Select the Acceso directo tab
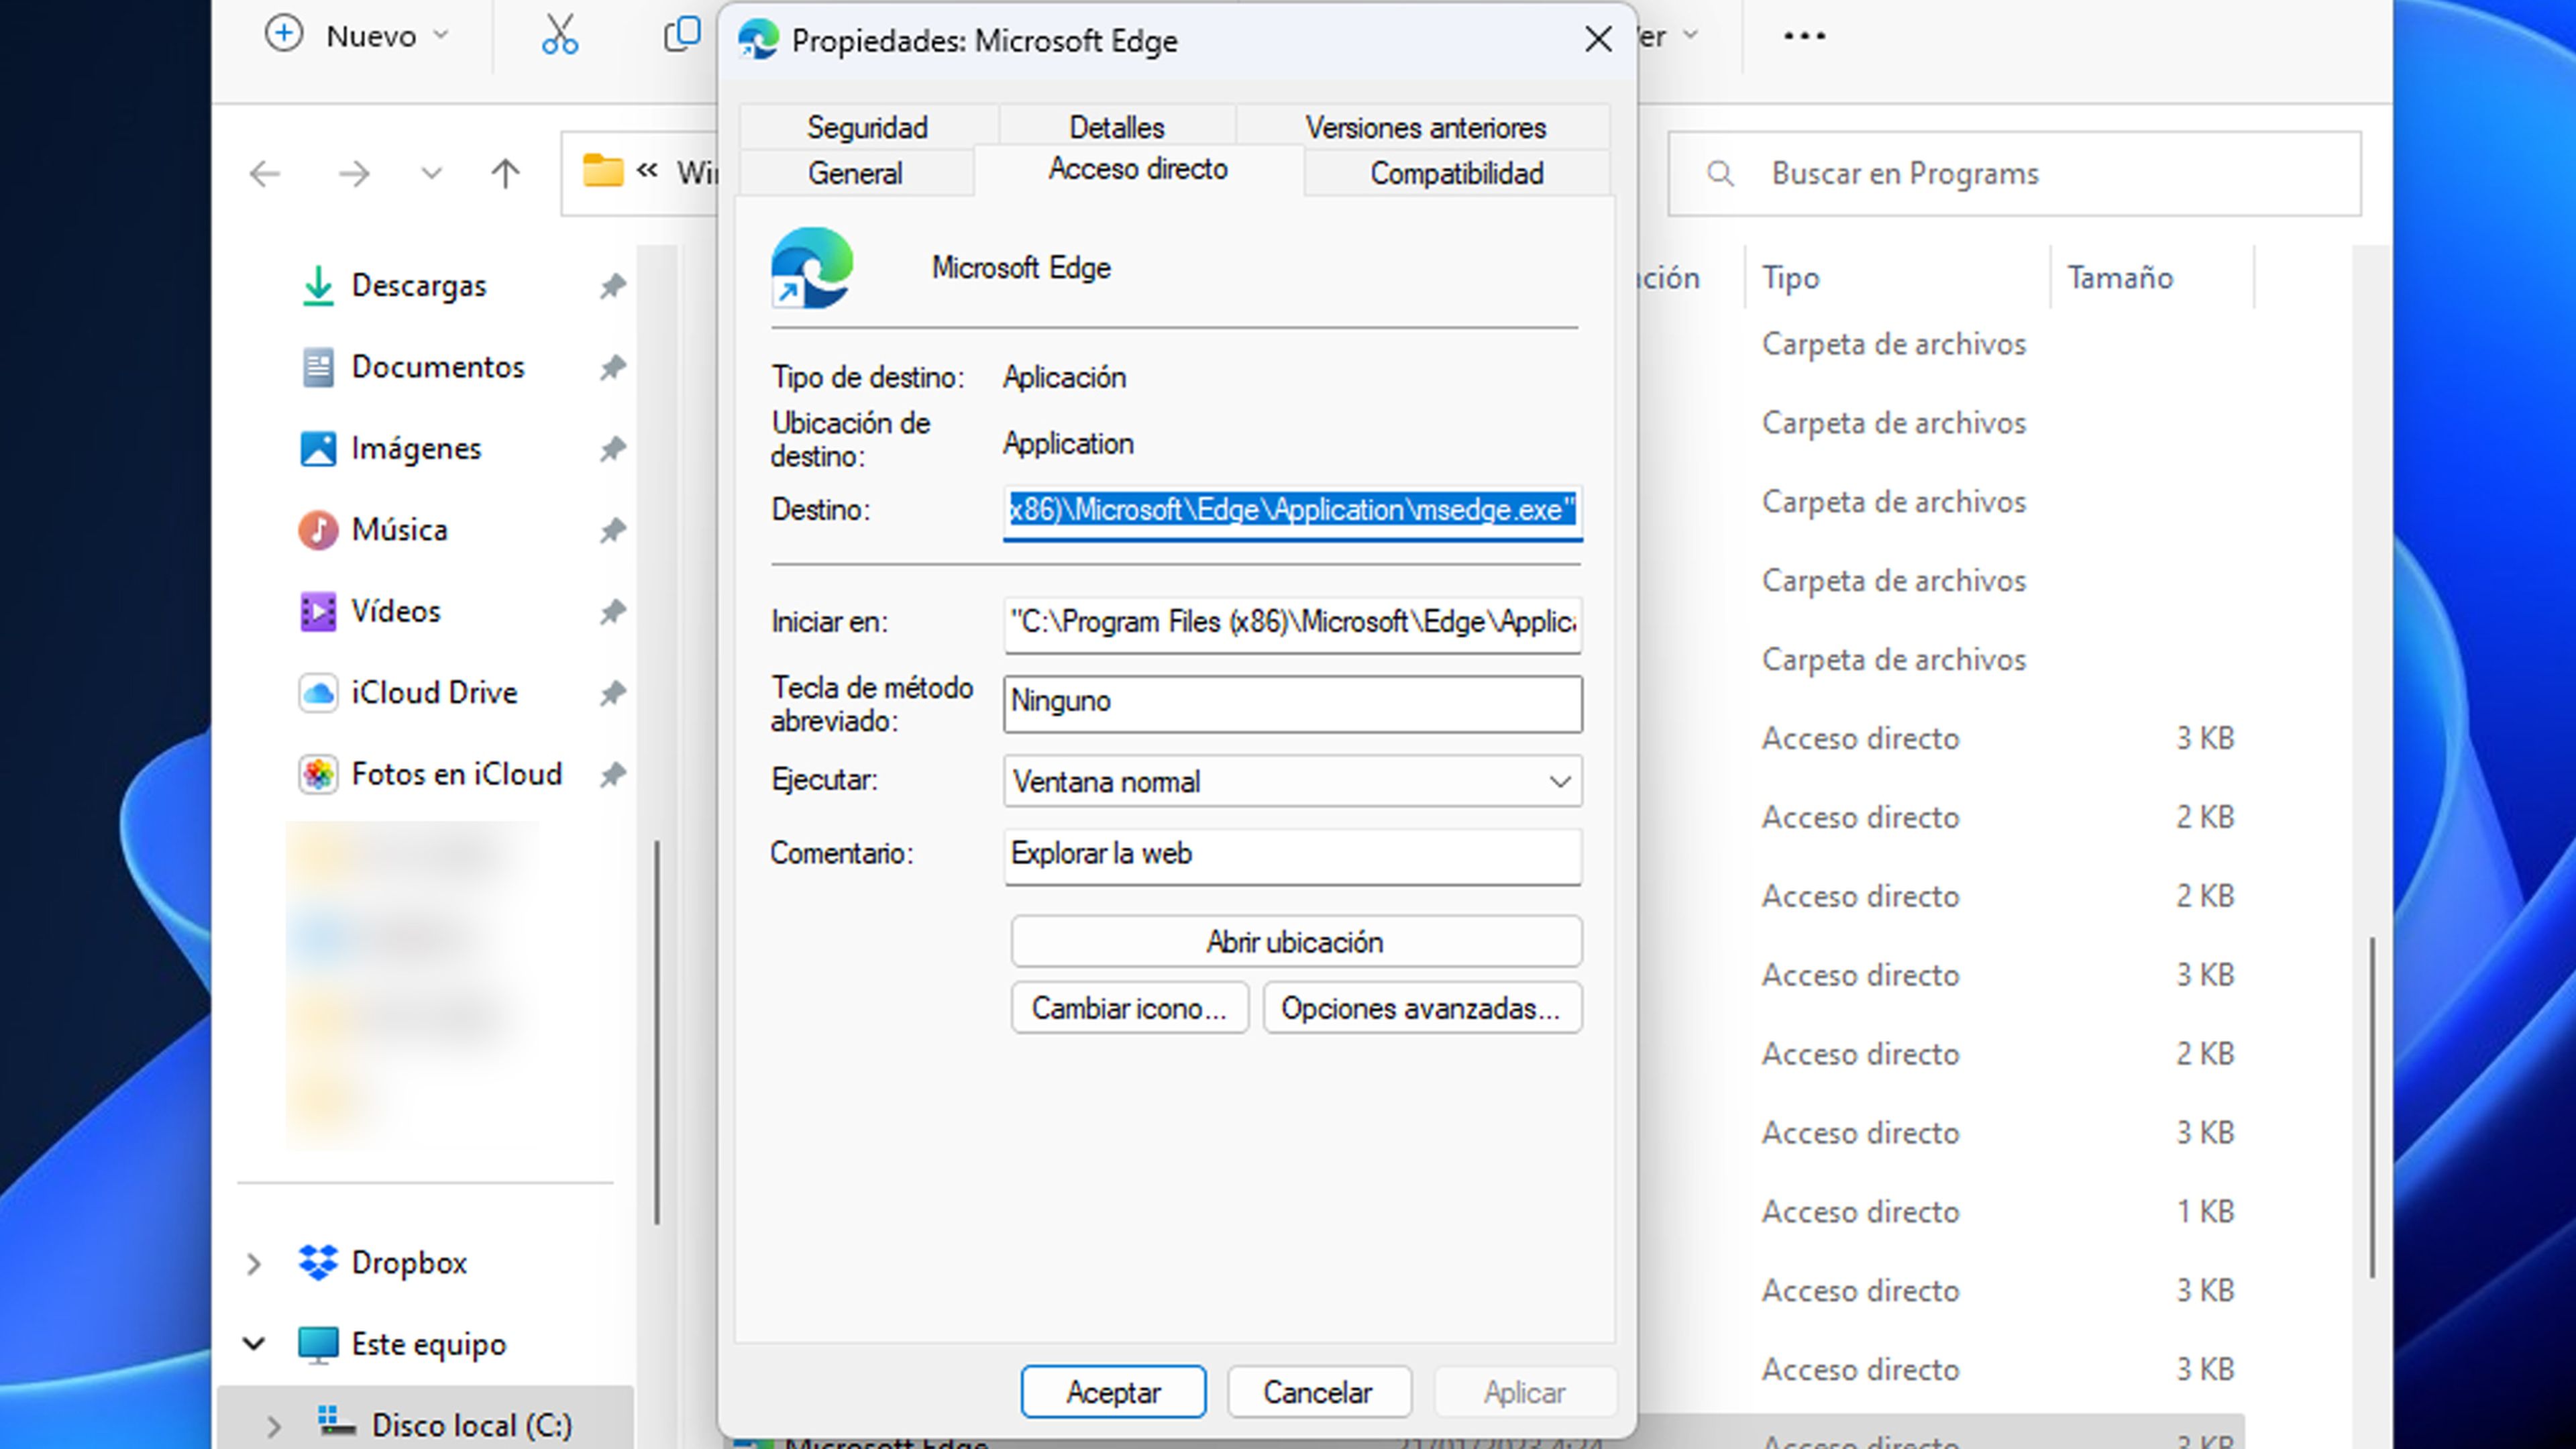Screen dimensions: 2576x1449 [1138, 169]
